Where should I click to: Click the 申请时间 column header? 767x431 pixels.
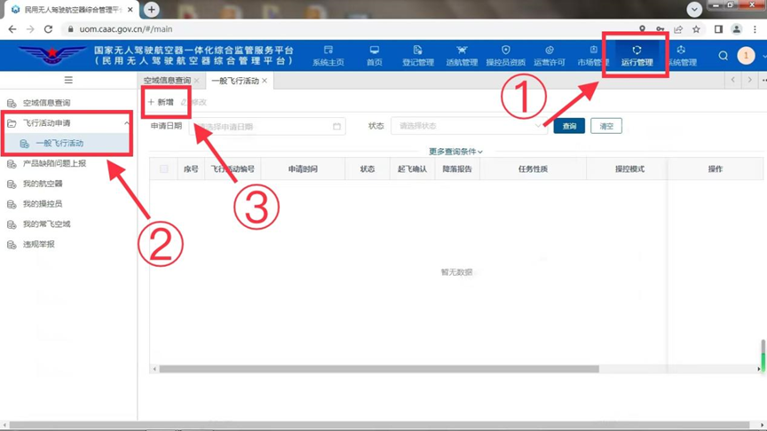pyautogui.click(x=303, y=169)
